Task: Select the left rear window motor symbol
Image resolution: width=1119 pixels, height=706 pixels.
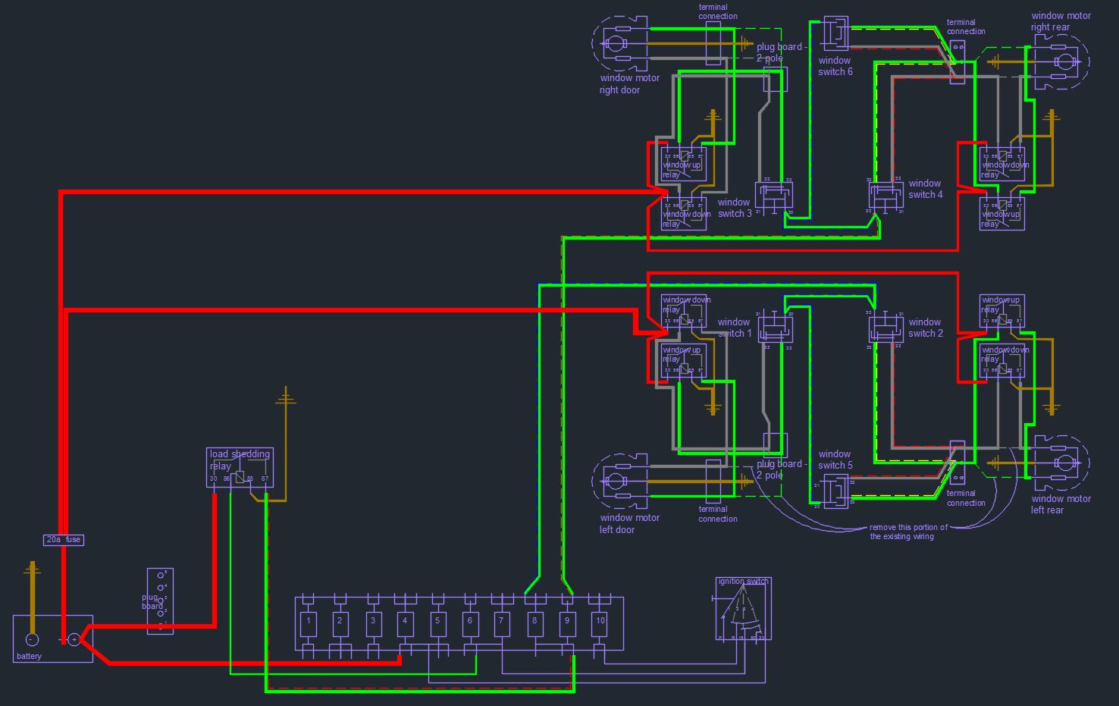Action: 1061,463
